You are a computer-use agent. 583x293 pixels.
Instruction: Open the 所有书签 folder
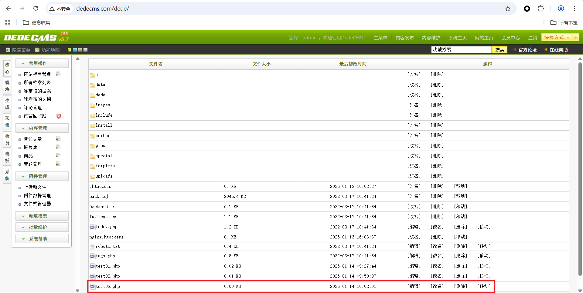tap(564, 22)
